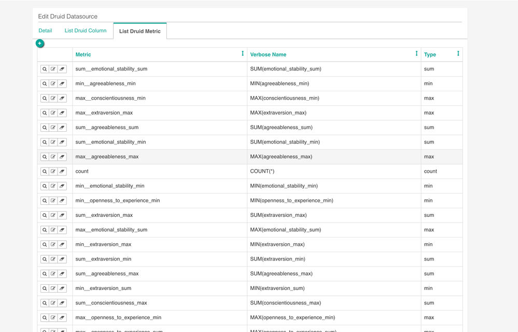
Task: Select the List Druid Metric tab
Action: [139, 31]
